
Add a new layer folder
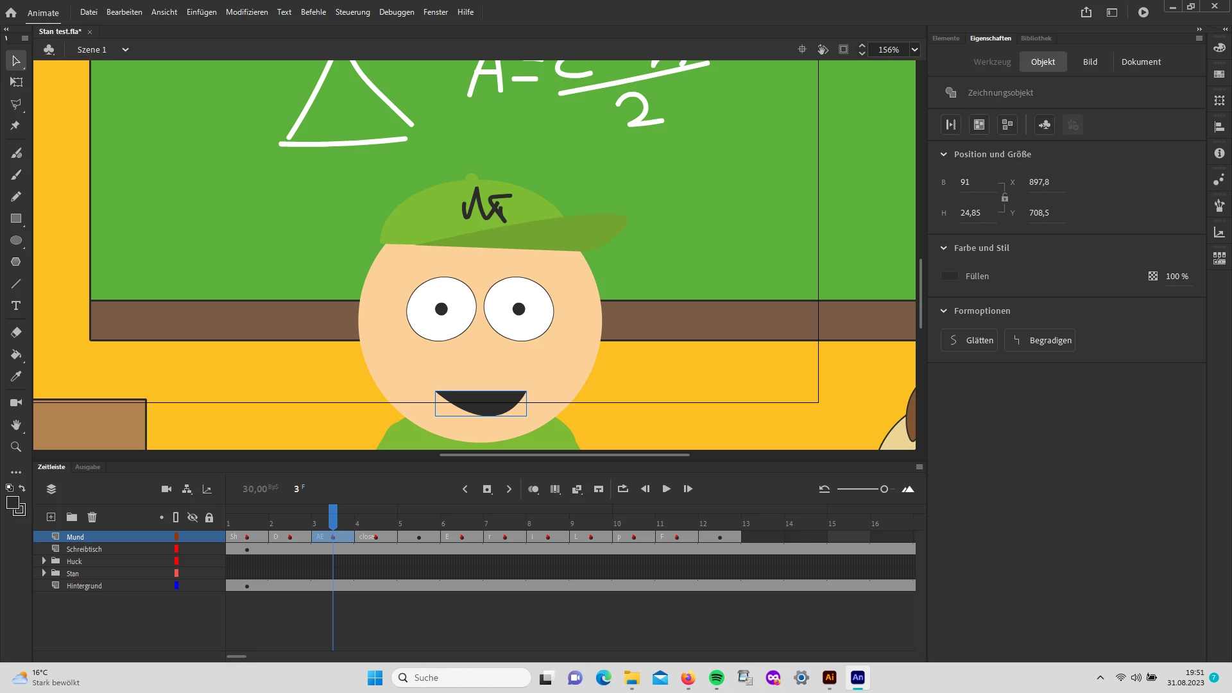(x=72, y=517)
